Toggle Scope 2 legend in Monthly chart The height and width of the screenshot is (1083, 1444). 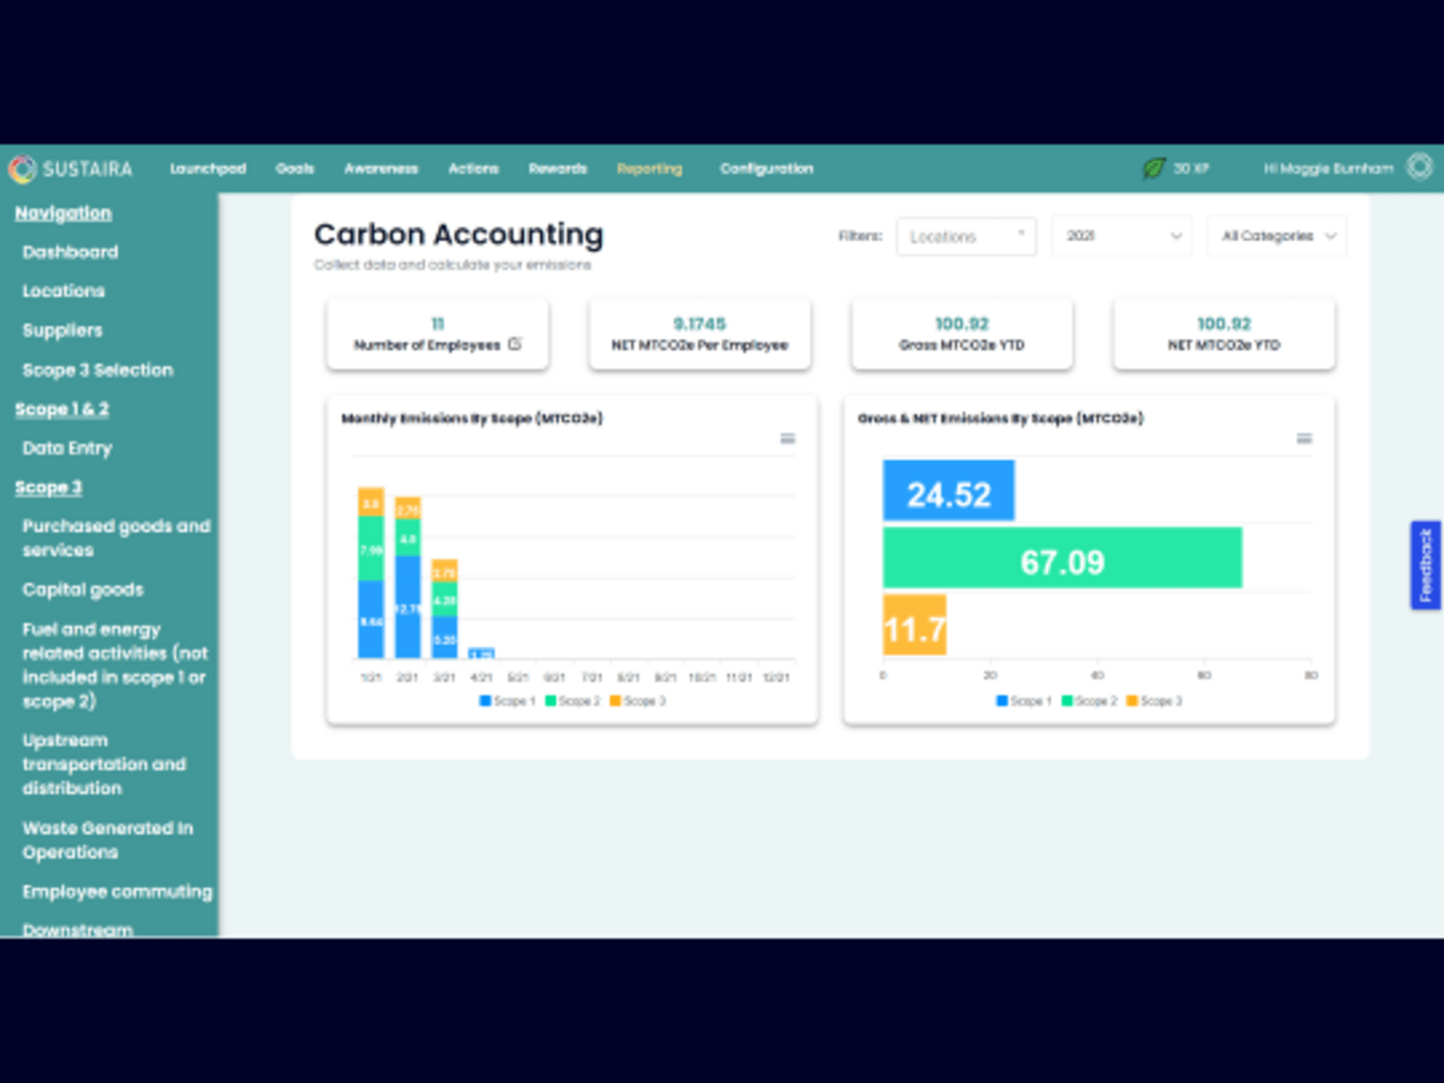point(573,700)
